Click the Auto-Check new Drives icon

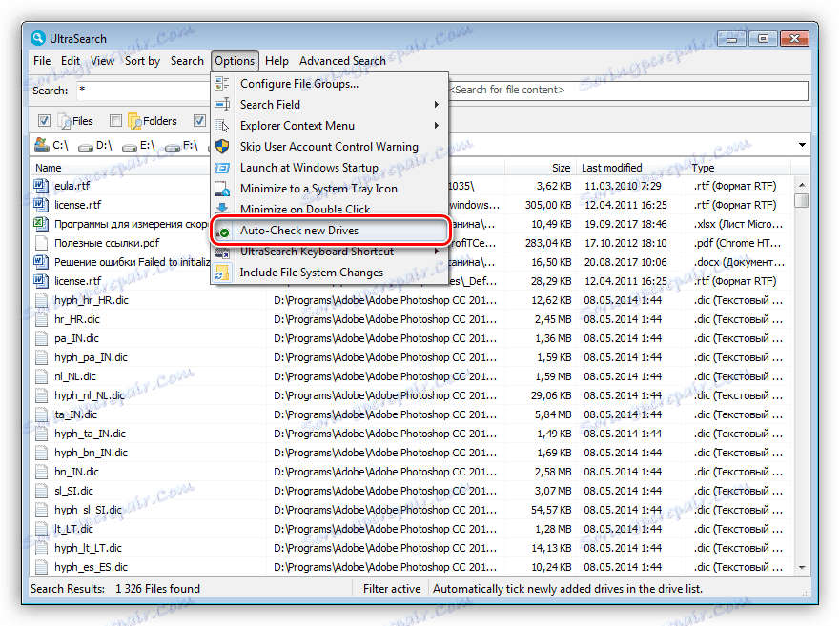222,231
